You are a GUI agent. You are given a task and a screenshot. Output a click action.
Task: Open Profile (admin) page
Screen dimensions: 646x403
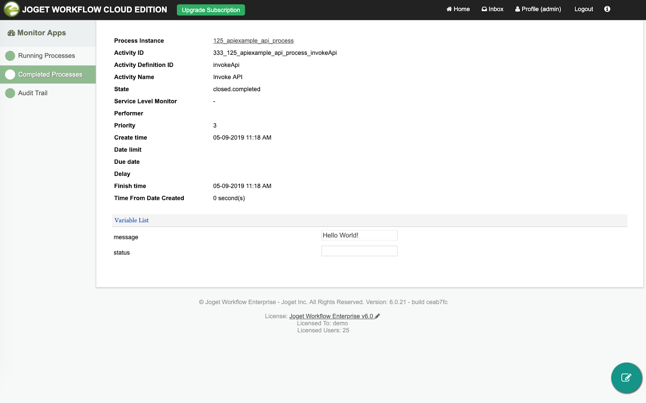tap(538, 9)
